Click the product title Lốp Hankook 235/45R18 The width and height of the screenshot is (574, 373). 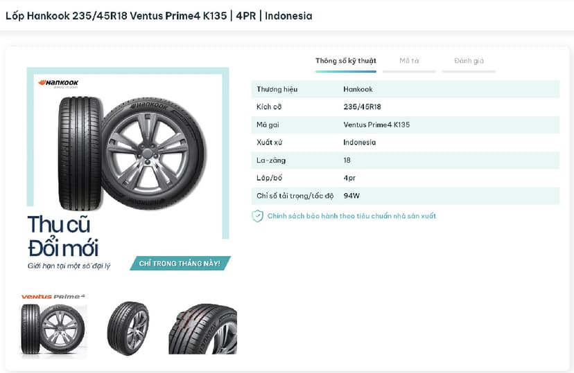[x=159, y=16]
